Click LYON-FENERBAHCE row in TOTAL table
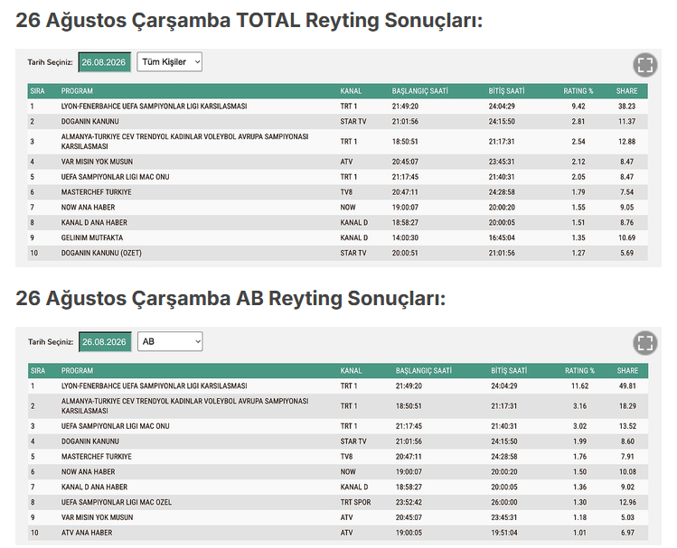 coord(338,106)
